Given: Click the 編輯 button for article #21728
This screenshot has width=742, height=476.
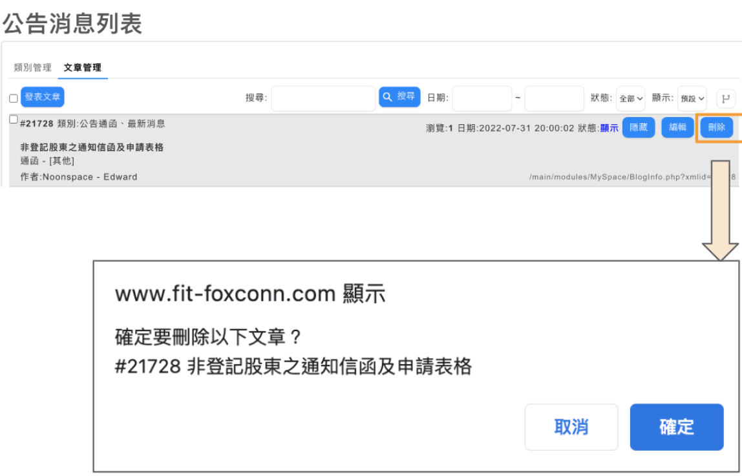Looking at the screenshot, I should click(x=677, y=127).
